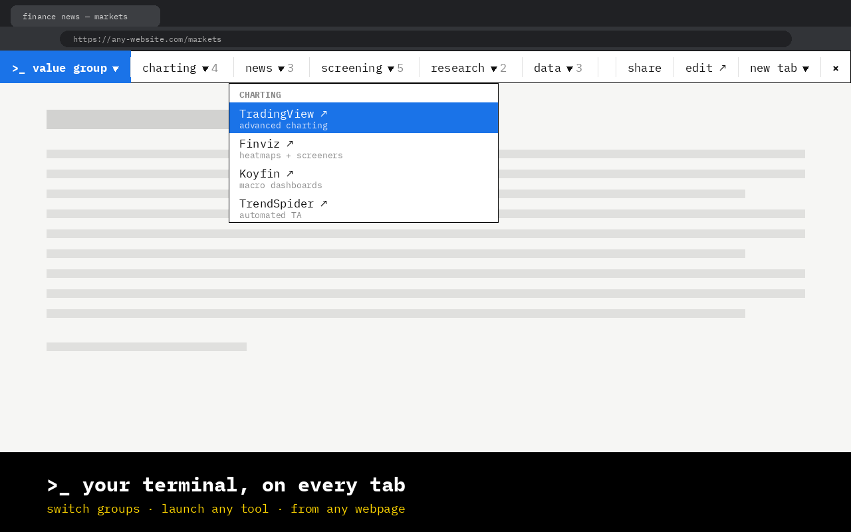The width and height of the screenshot is (851, 532).
Task: Click the 'advanced charting' description text
Action: click(x=283, y=126)
